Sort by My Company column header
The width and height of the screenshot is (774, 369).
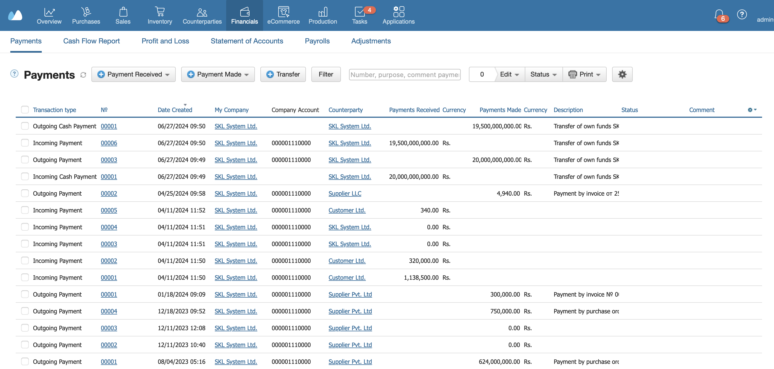click(x=231, y=110)
